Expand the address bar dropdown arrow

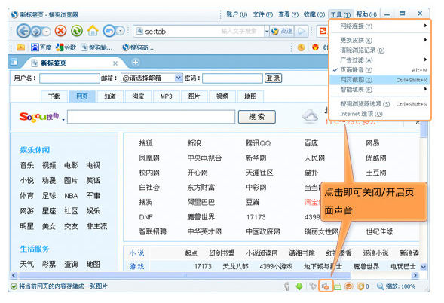click(x=267, y=31)
